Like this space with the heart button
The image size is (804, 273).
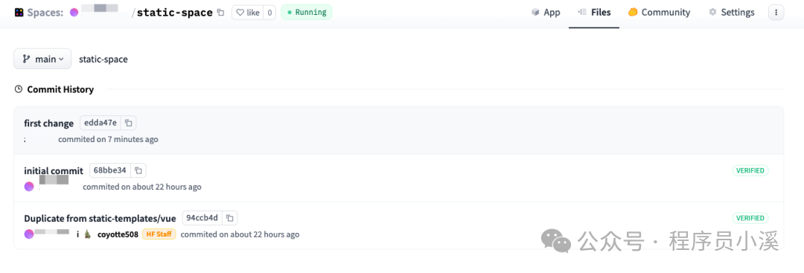tap(248, 13)
